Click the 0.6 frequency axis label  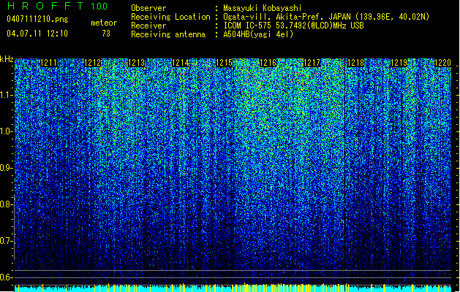(x=6, y=277)
